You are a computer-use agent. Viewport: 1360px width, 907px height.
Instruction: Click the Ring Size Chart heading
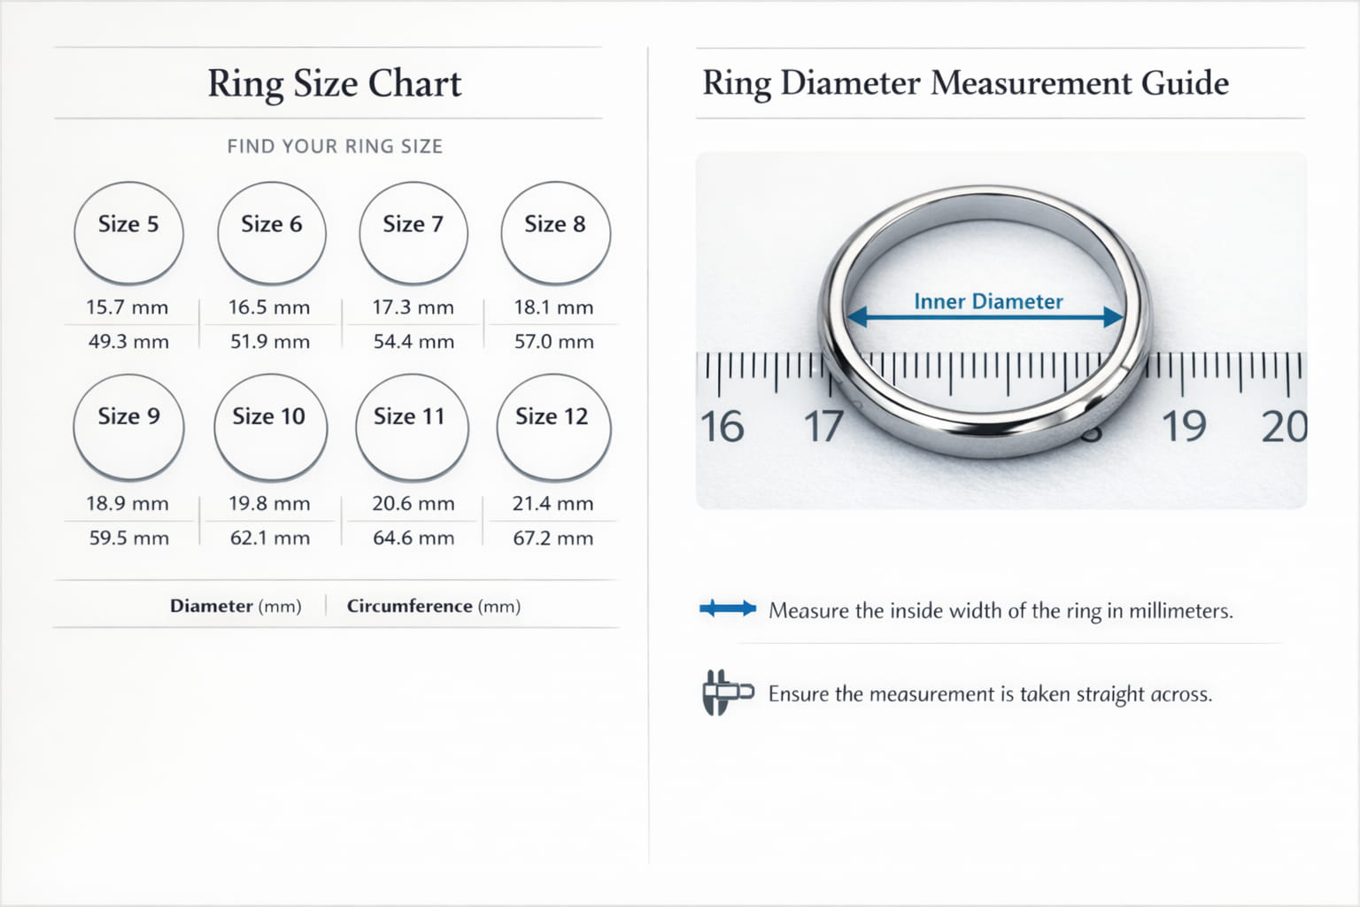(x=335, y=83)
